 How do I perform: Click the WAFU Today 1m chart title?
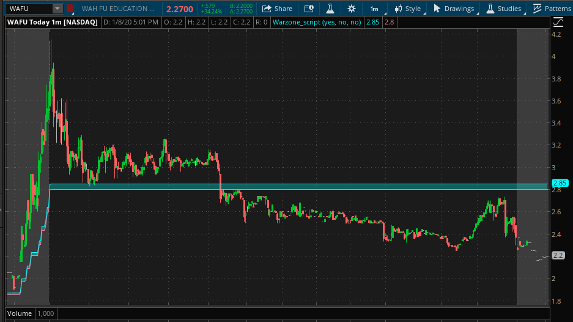(x=52, y=22)
